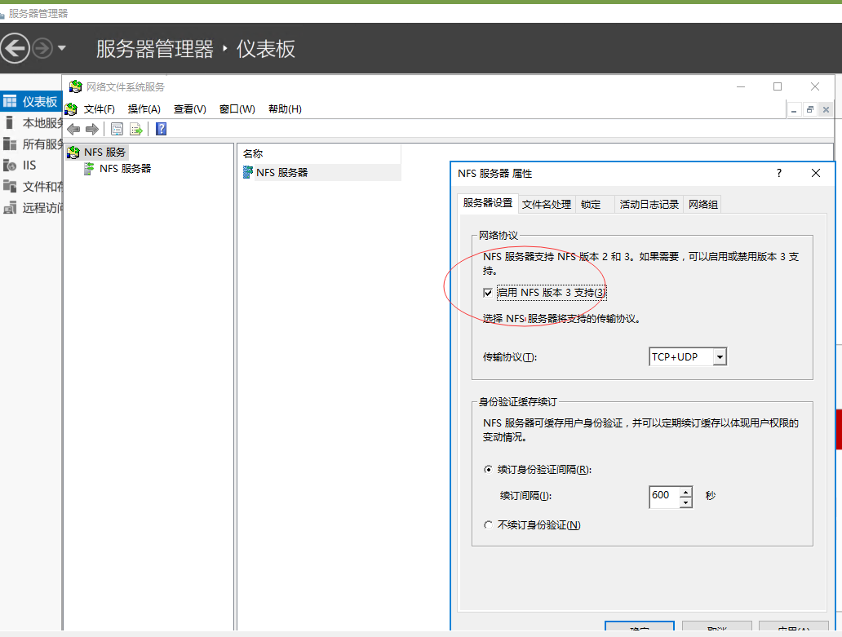
Task: Click MMC system menu icon beside 文件
Action: pos(71,109)
